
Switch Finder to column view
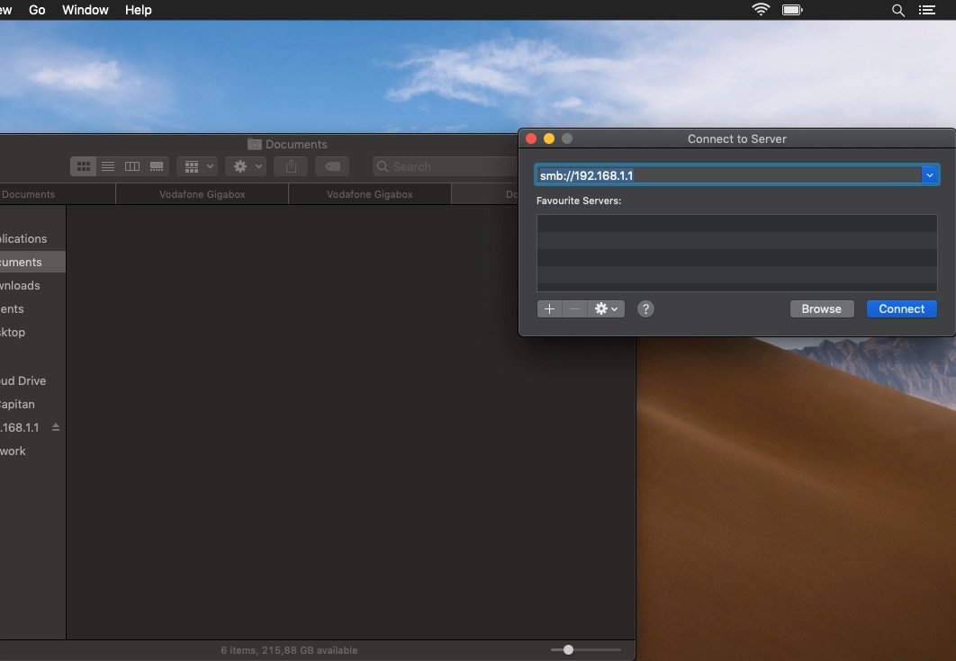(131, 166)
